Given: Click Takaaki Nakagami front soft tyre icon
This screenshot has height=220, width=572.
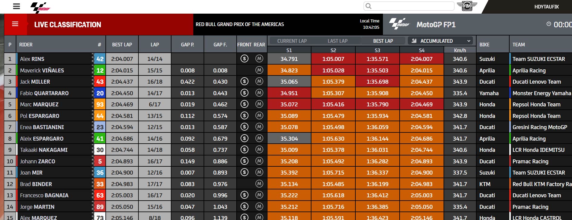Looking at the screenshot, I should pyautogui.click(x=244, y=150).
